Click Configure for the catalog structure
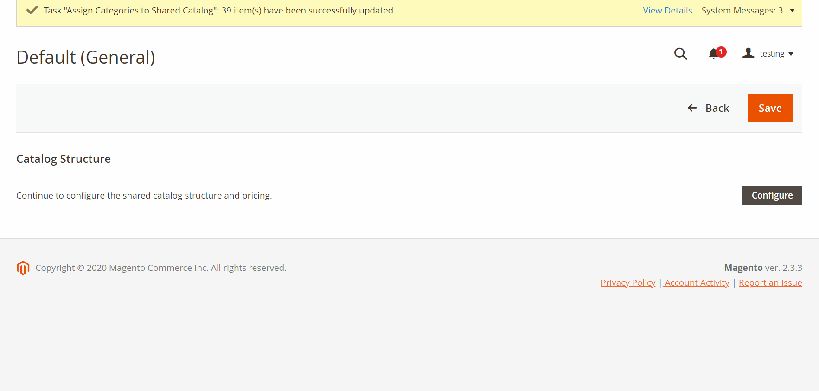The image size is (819, 391). point(772,195)
